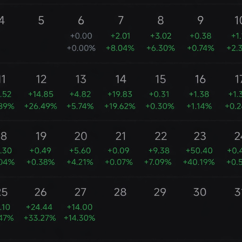242x242 pixels.
Task: Open day 26 with +24.44 profit
Action: [41, 205]
